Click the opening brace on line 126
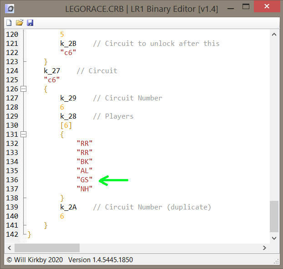This screenshot has width=283, height=269. click(46, 89)
